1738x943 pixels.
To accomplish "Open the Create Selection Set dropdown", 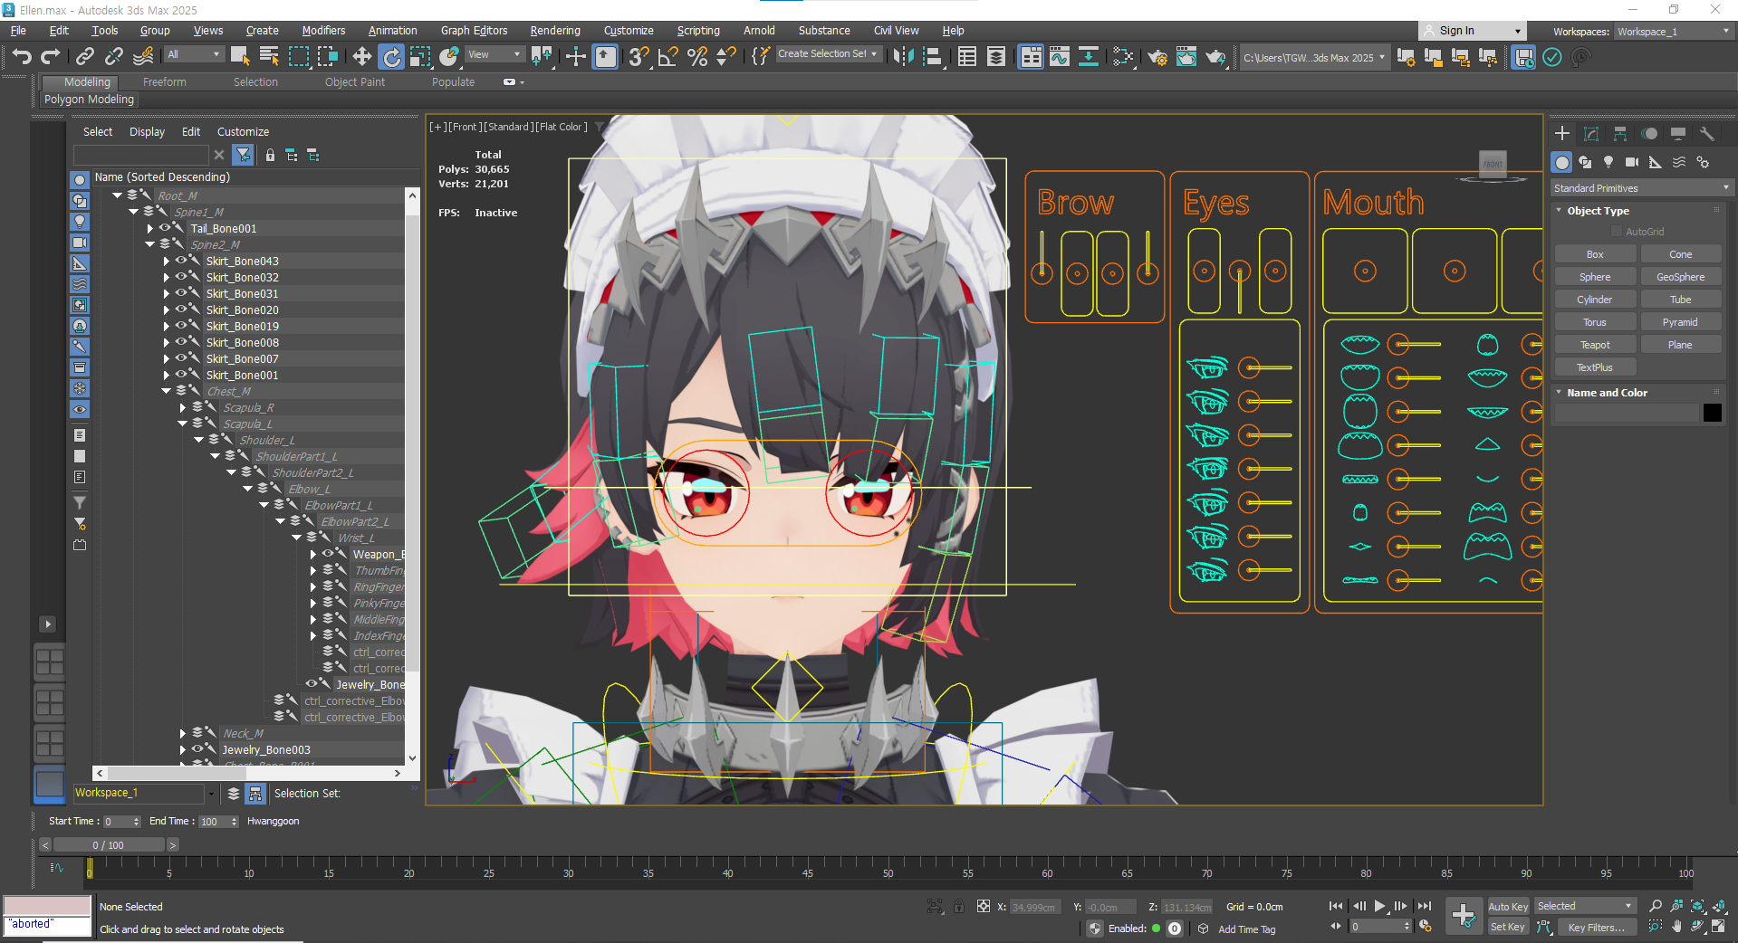I will pyautogui.click(x=828, y=54).
